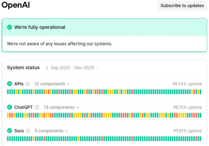The height and width of the screenshot is (146, 209).
Task: Click the first bar in Sora timeline
Action: pyautogui.click(x=8, y=139)
